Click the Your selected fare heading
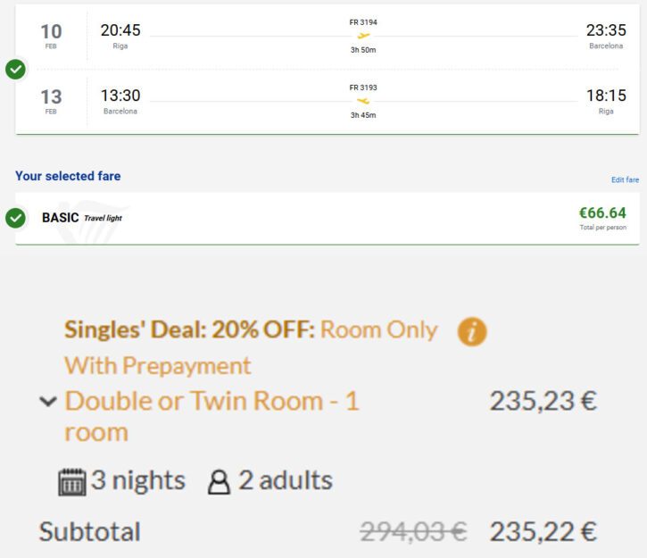 point(68,176)
